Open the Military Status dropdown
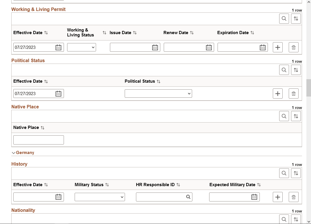This screenshot has height=224, width=311. 100,197
